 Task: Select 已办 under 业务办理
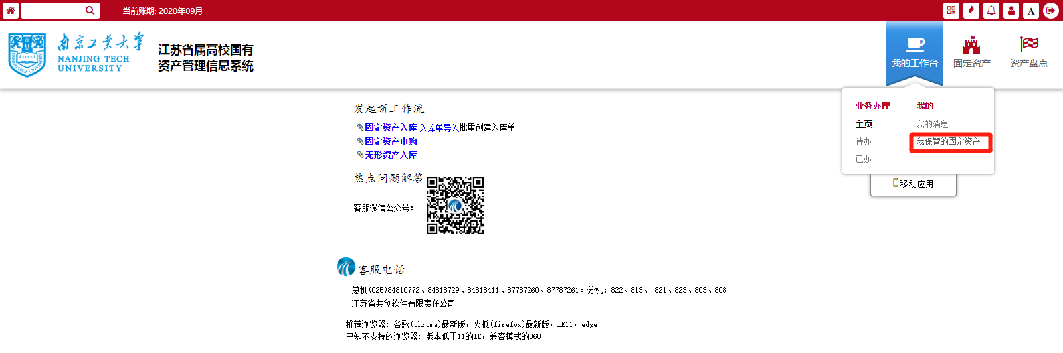(863, 159)
